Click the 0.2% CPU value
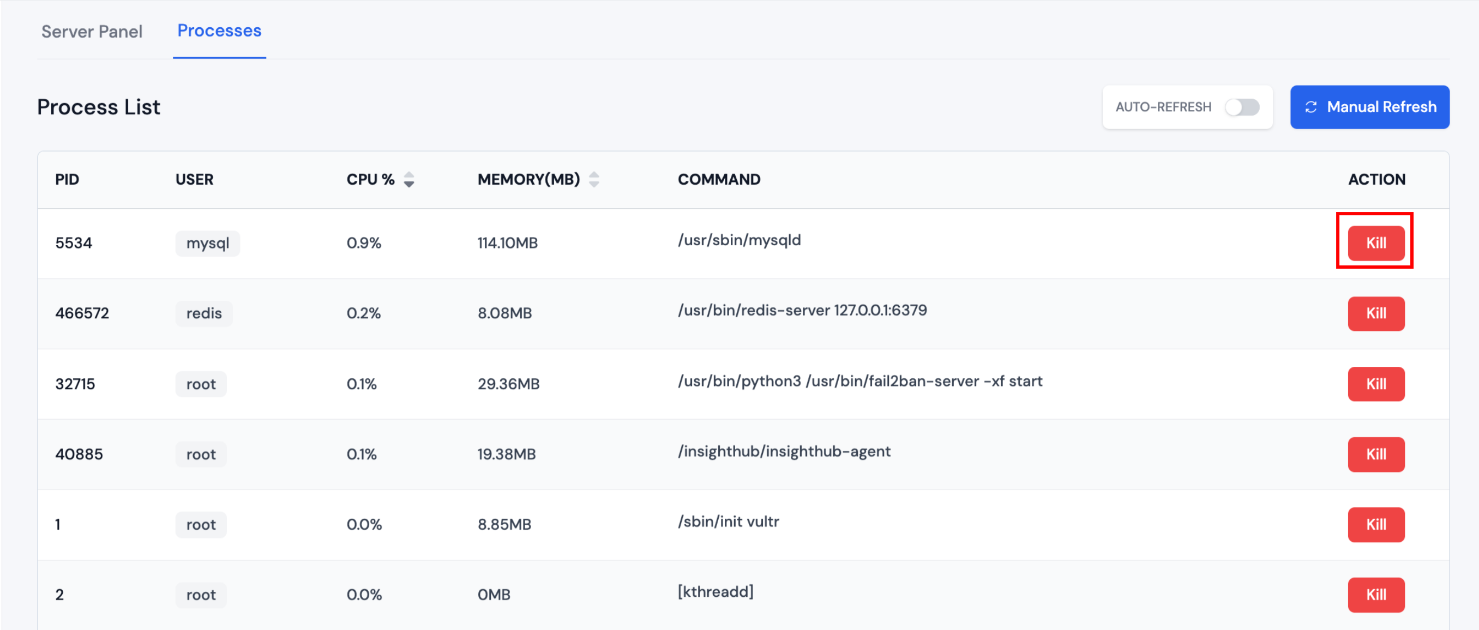The width and height of the screenshot is (1479, 630). click(x=364, y=313)
